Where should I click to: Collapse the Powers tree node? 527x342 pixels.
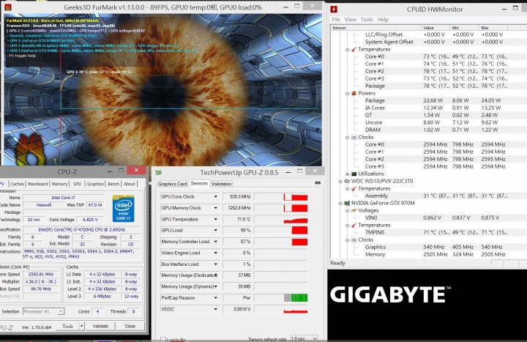point(347,94)
